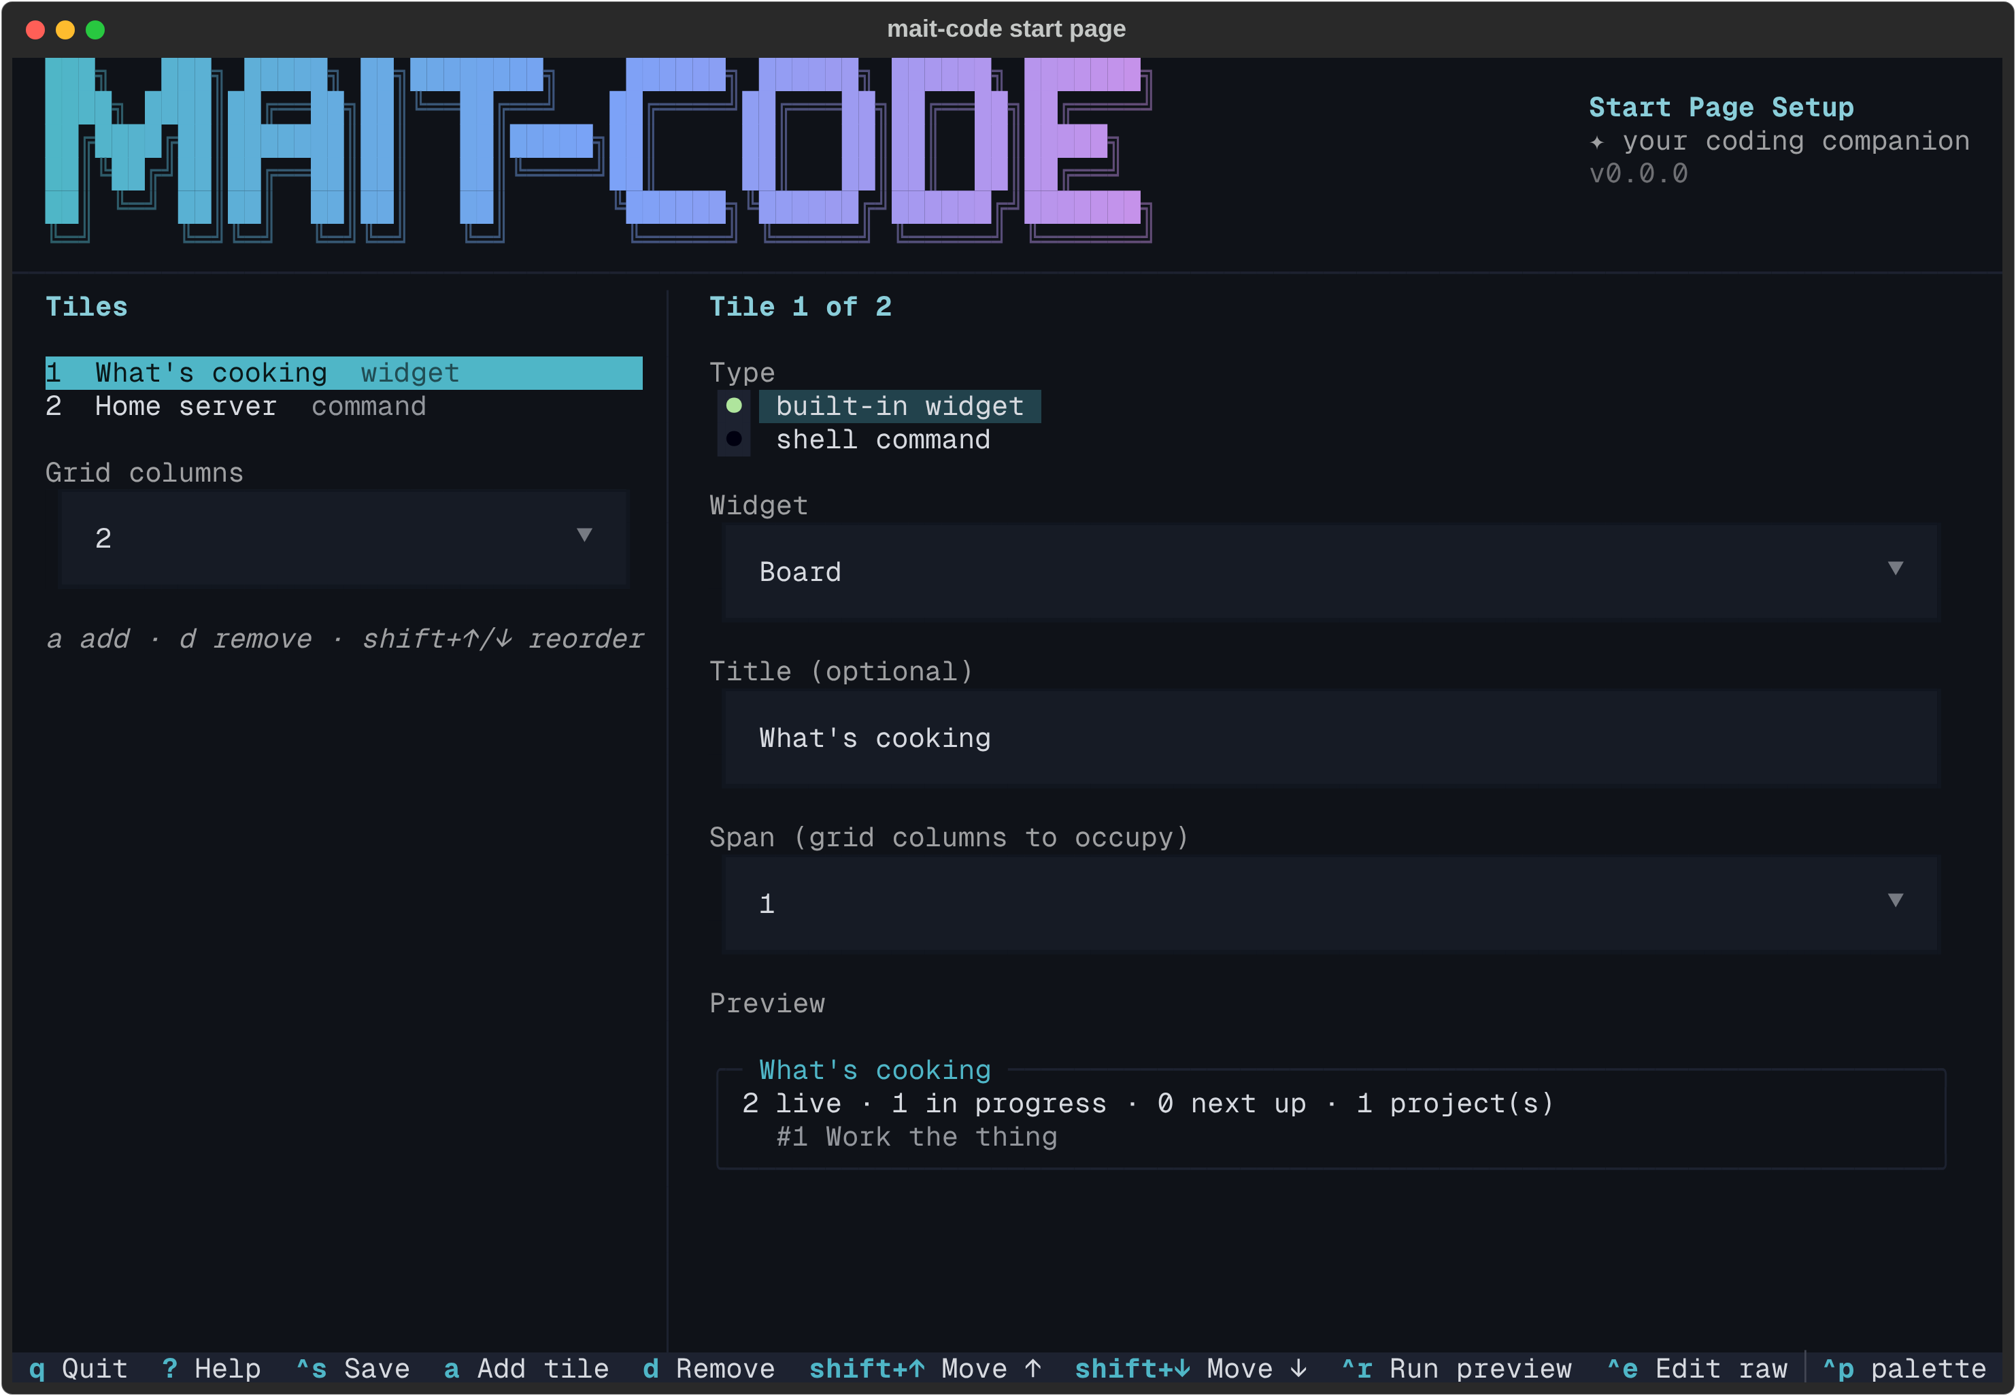Edit the Title optional input field
The width and height of the screenshot is (2016, 1396).
coord(1330,737)
